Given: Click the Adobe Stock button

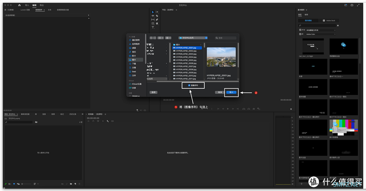Looking at the screenshot, I should click(x=329, y=21).
